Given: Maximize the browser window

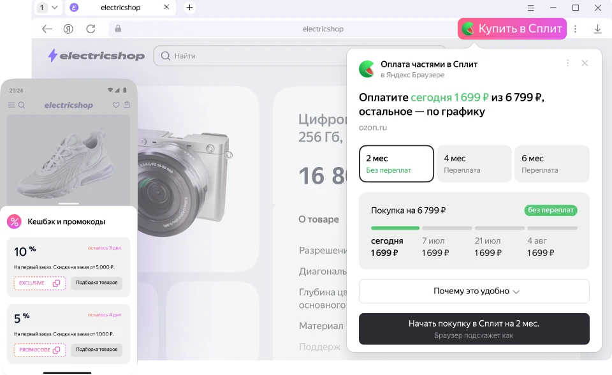Looking at the screenshot, I should 575,8.
